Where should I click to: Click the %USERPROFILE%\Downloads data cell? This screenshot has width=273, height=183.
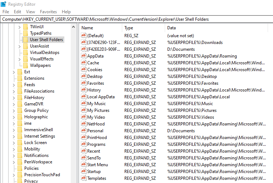pos(195,43)
